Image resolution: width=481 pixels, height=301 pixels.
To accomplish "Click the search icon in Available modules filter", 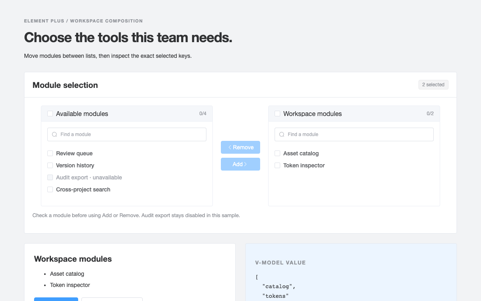I will [x=55, y=134].
